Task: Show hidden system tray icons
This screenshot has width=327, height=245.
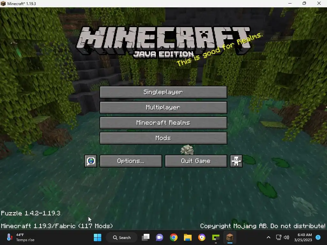Action: coord(269,237)
